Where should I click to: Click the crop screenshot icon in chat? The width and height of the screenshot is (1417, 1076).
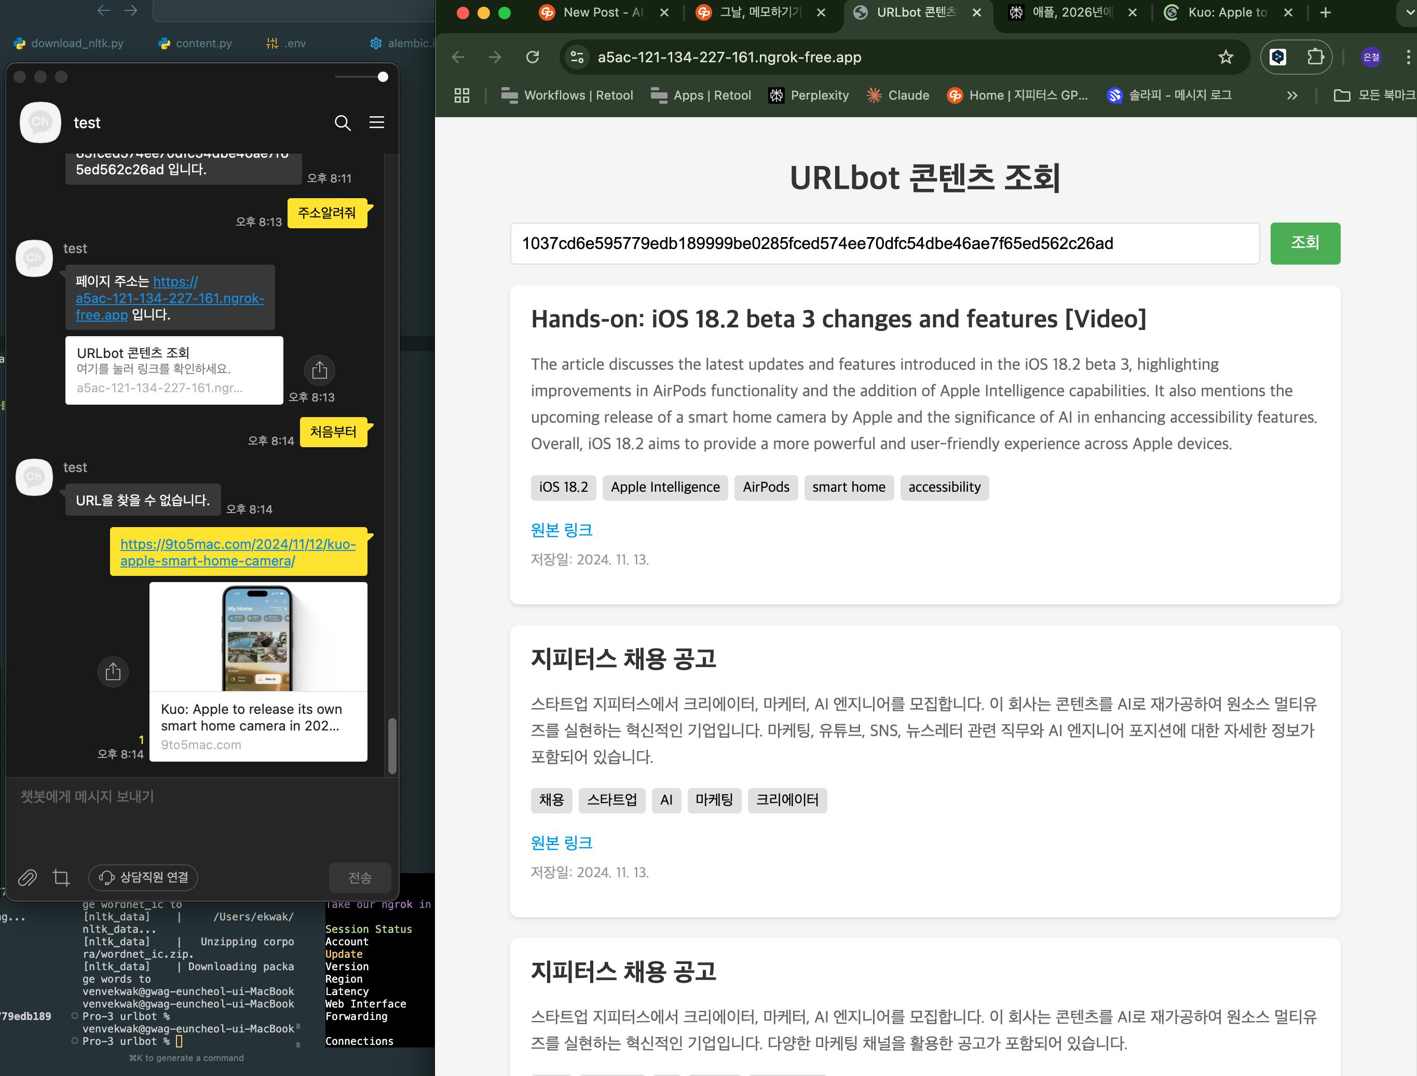(61, 877)
